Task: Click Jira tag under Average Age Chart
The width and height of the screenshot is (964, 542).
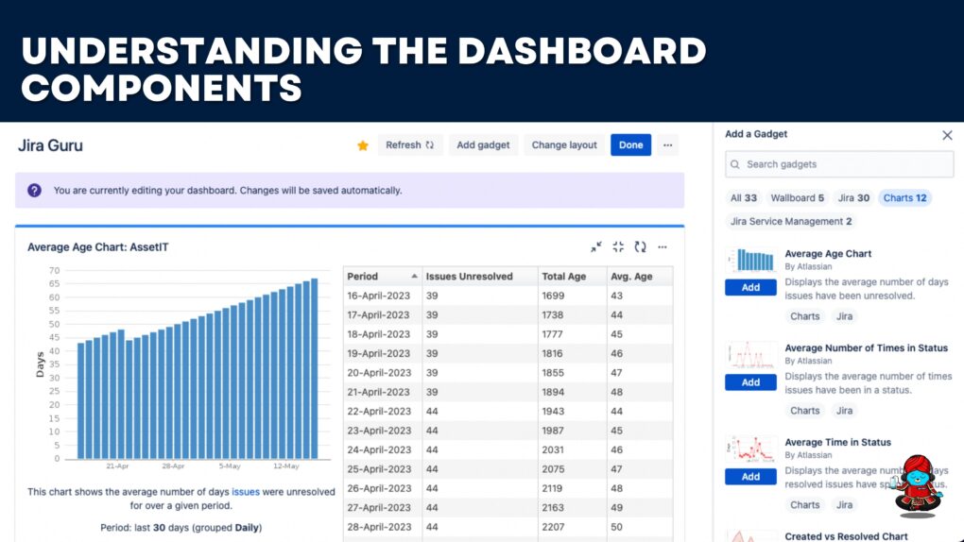Action: 844,316
